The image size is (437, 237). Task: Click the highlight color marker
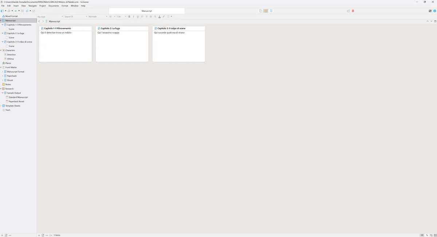(164, 16)
